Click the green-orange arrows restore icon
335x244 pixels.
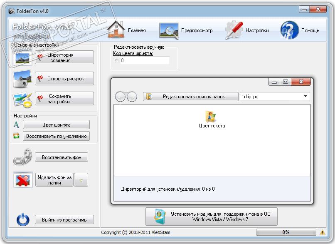click(x=16, y=136)
